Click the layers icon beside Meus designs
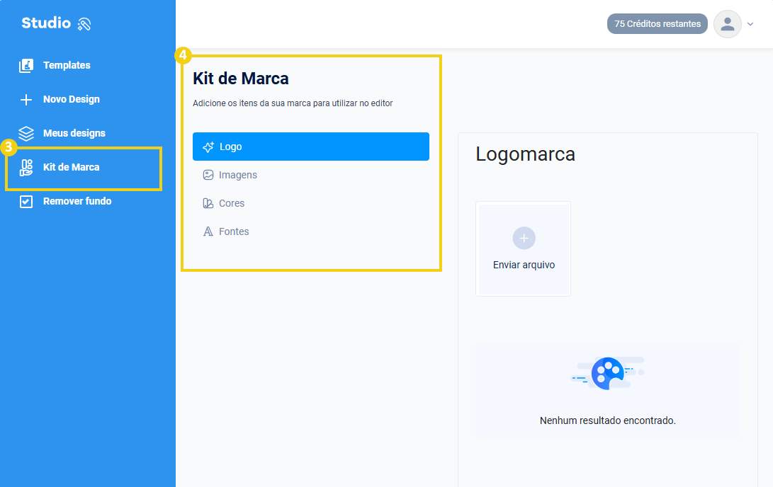This screenshot has width=773, height=487. pos(26,134)
